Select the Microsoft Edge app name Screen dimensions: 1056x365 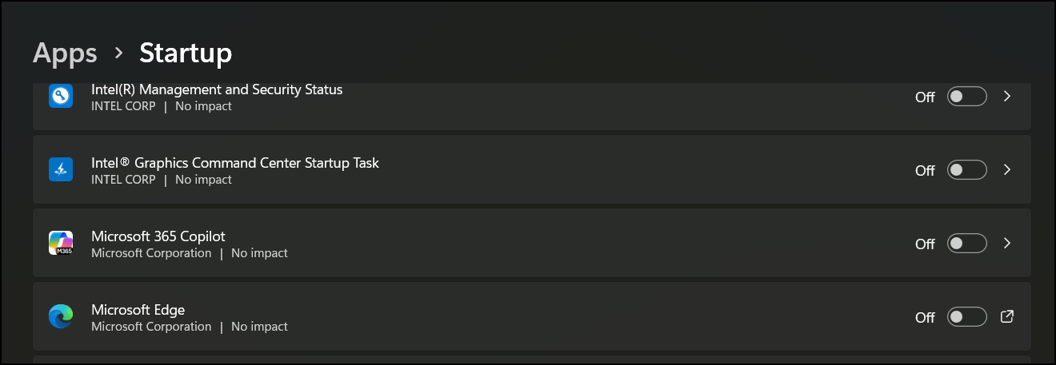pos(138,309)
